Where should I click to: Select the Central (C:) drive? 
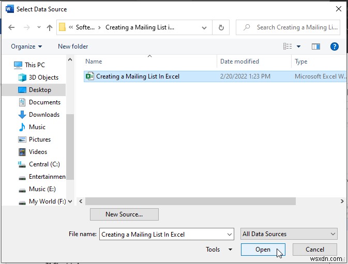coord(39,164)
